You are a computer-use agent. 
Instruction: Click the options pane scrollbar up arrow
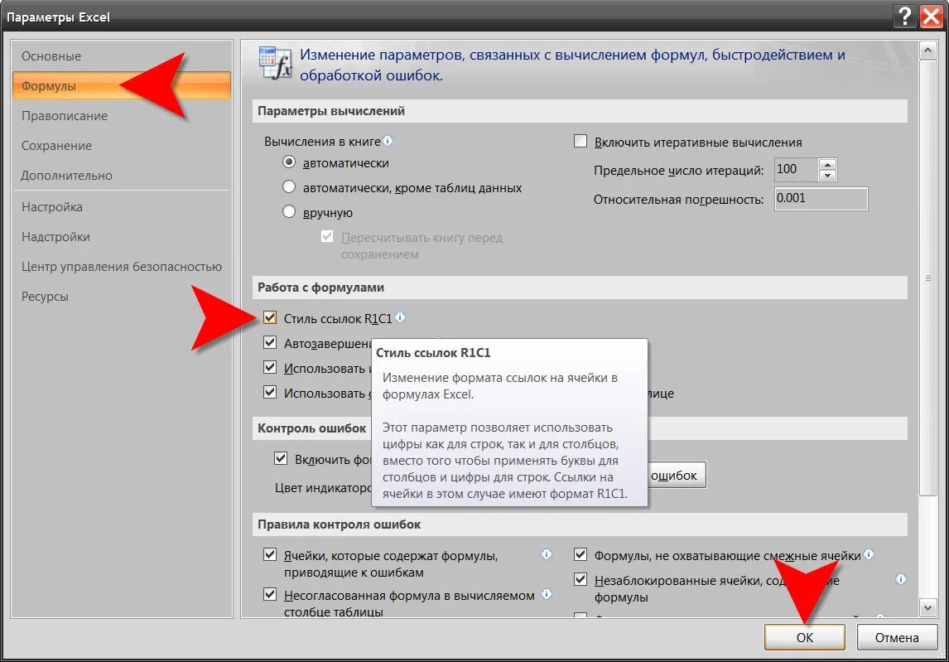click(927, 51)
